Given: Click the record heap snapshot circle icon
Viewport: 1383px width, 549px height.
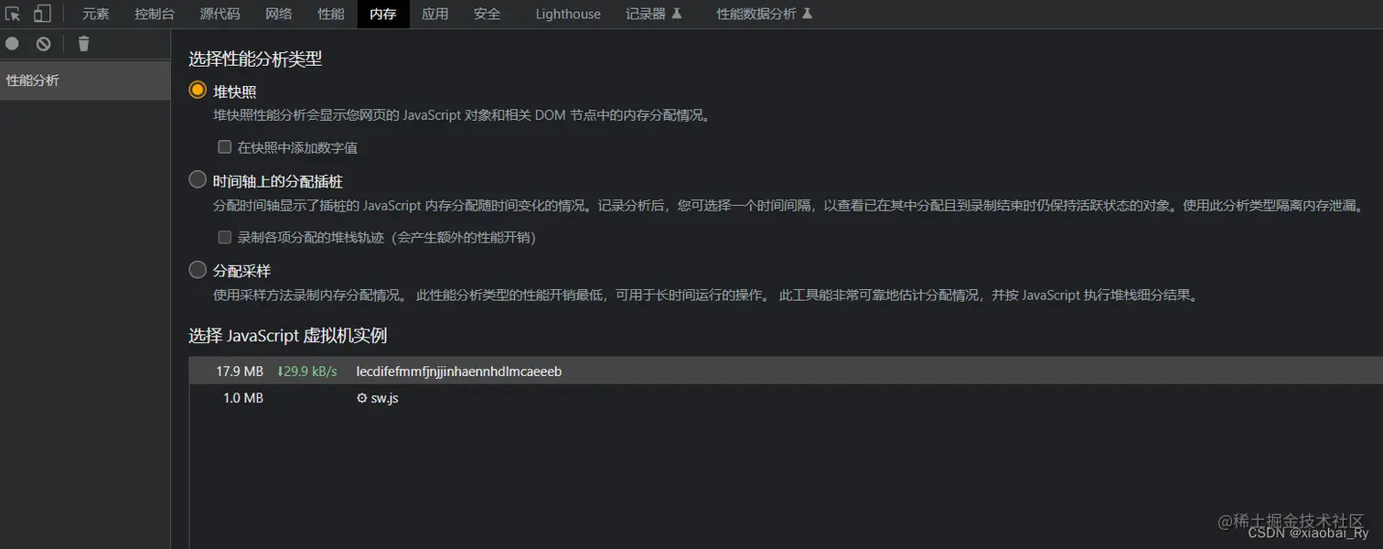Looking at the screenshot, I should tap(13, 43).
